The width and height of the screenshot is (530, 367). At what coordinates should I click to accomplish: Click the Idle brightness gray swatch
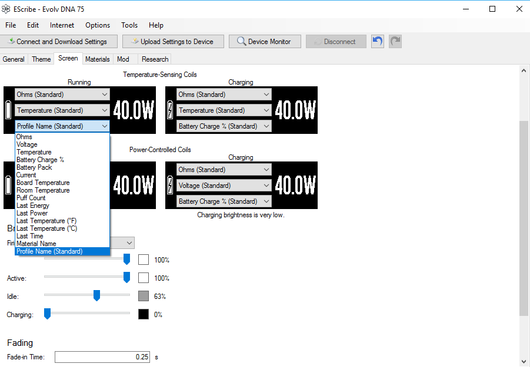click(x=144, y=296)
